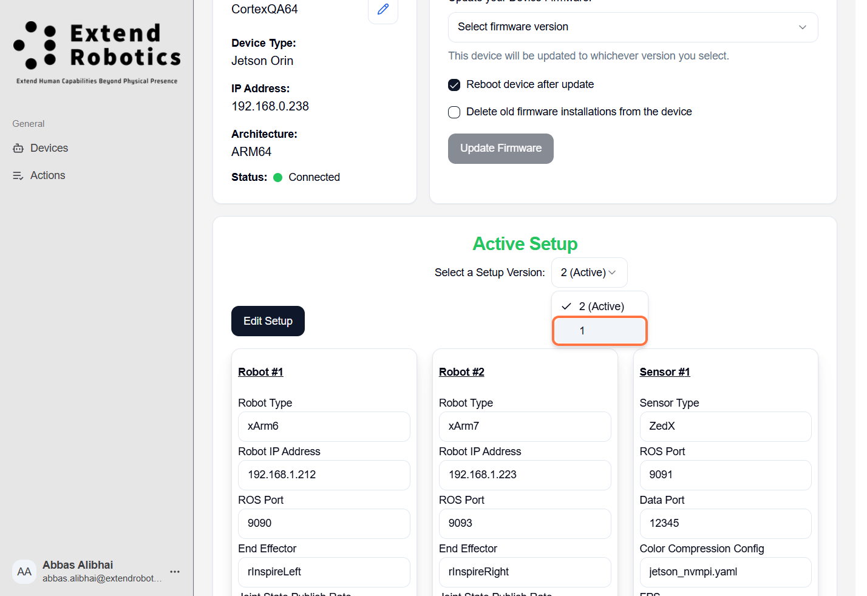The height and width of the screenshot is (596, 867).
Task: Click the Extend Robotics logo
Action: point(97,52)
